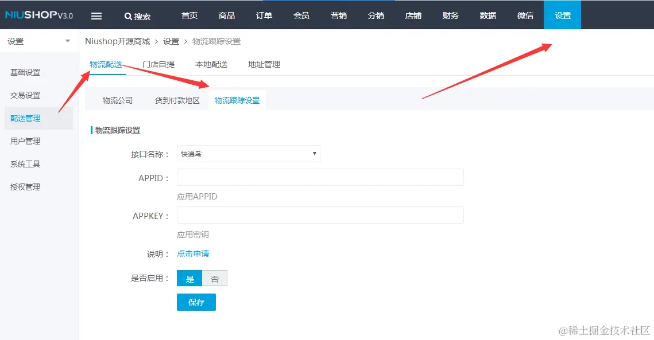654x340 pixels.
Task: Collapse the 设置 sidebar panel
Action: click(x=67, y=41)
